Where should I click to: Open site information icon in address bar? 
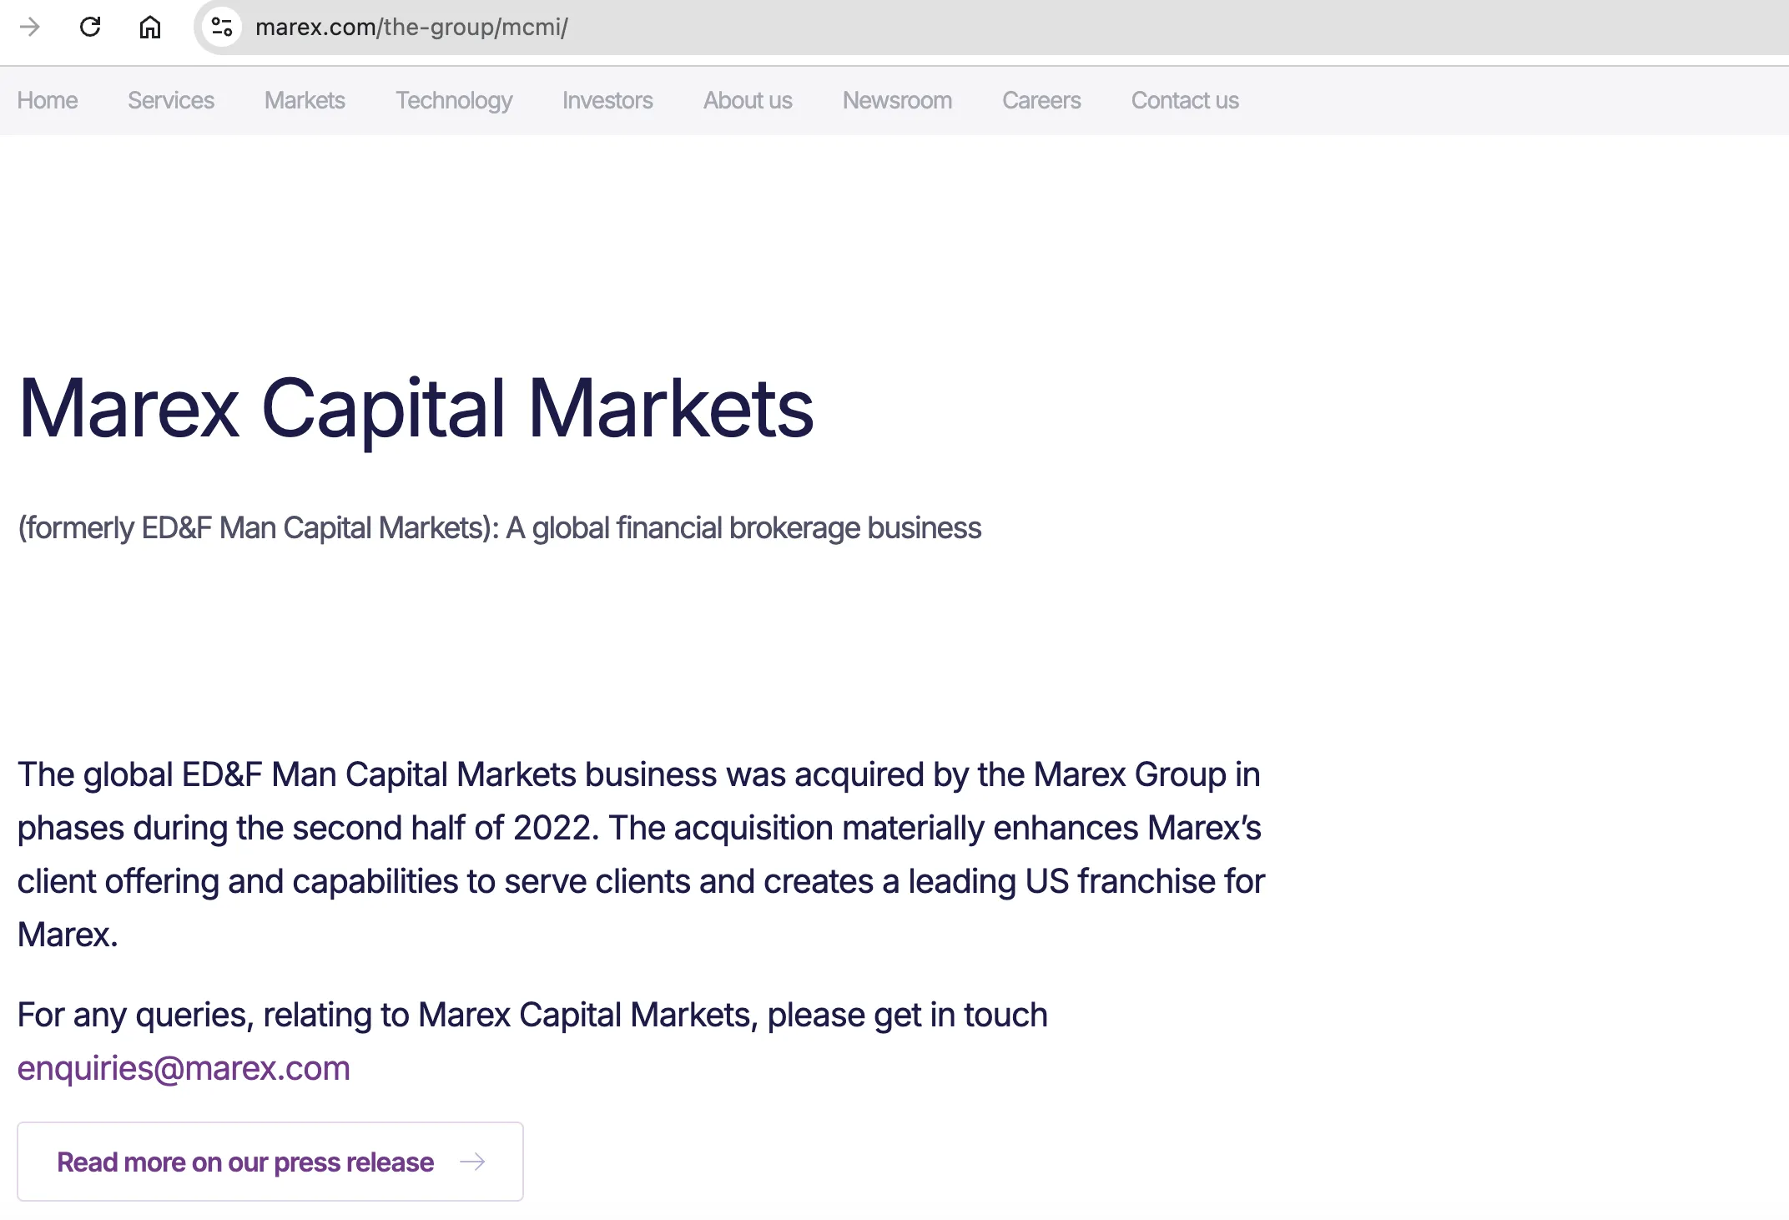click(222, 27)
